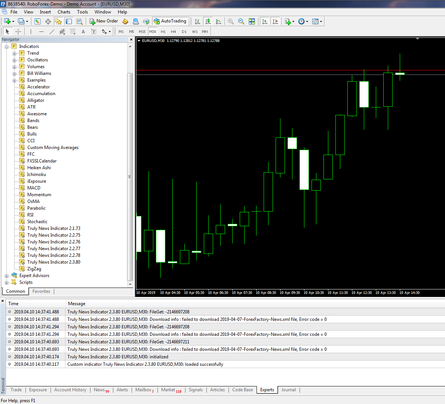The height and width of the screenshot is (404, 445).
Task: Select the Fibonacci retracement drawing tool
Action: point(73,31)
